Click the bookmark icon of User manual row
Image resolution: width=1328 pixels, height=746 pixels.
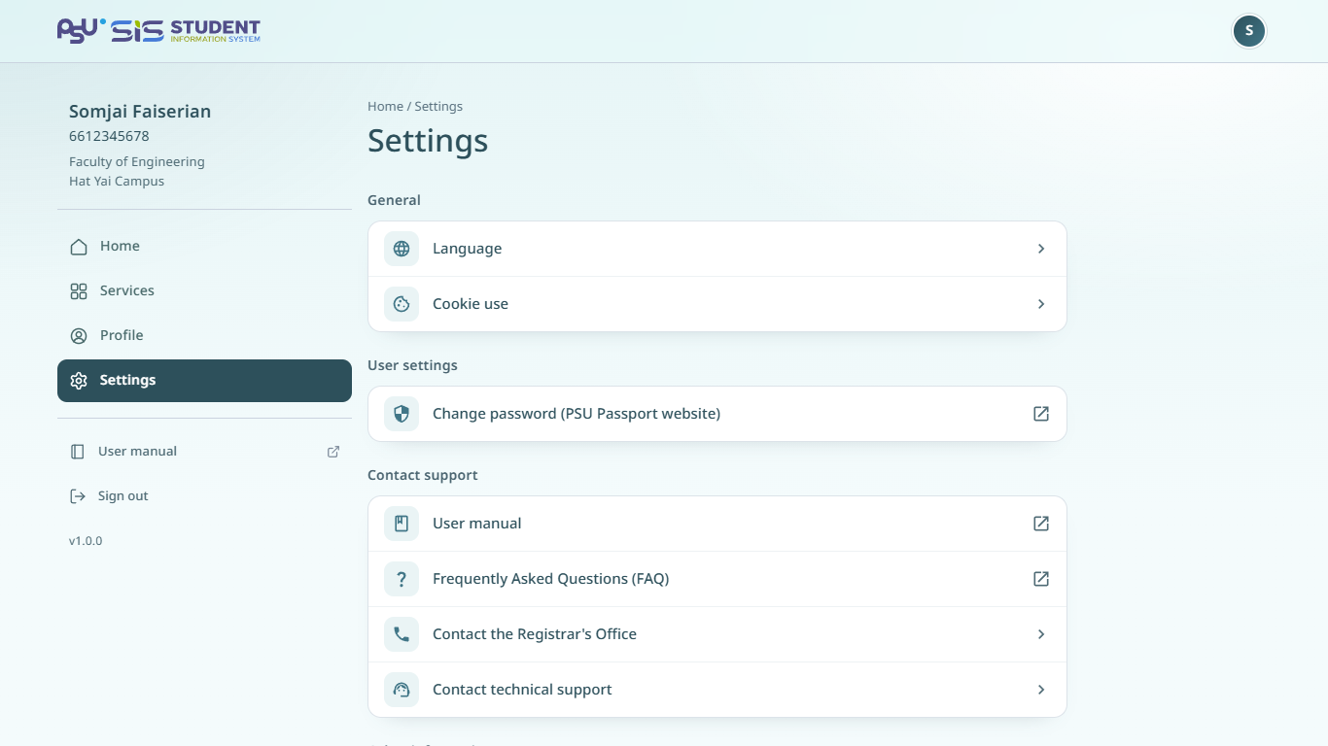click(402, 524)
